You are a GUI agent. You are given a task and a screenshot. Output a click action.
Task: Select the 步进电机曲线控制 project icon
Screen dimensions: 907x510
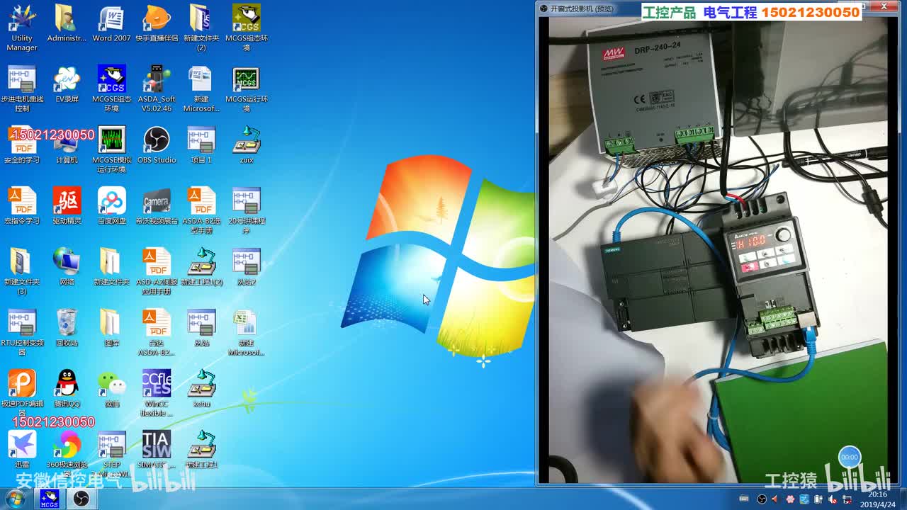[22, 89]
